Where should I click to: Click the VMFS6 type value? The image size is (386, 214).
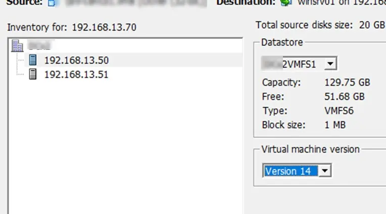[x=339, y=111]
